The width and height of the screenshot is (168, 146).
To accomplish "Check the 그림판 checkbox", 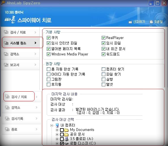I will pyautogui.click(x=48, y=79).
